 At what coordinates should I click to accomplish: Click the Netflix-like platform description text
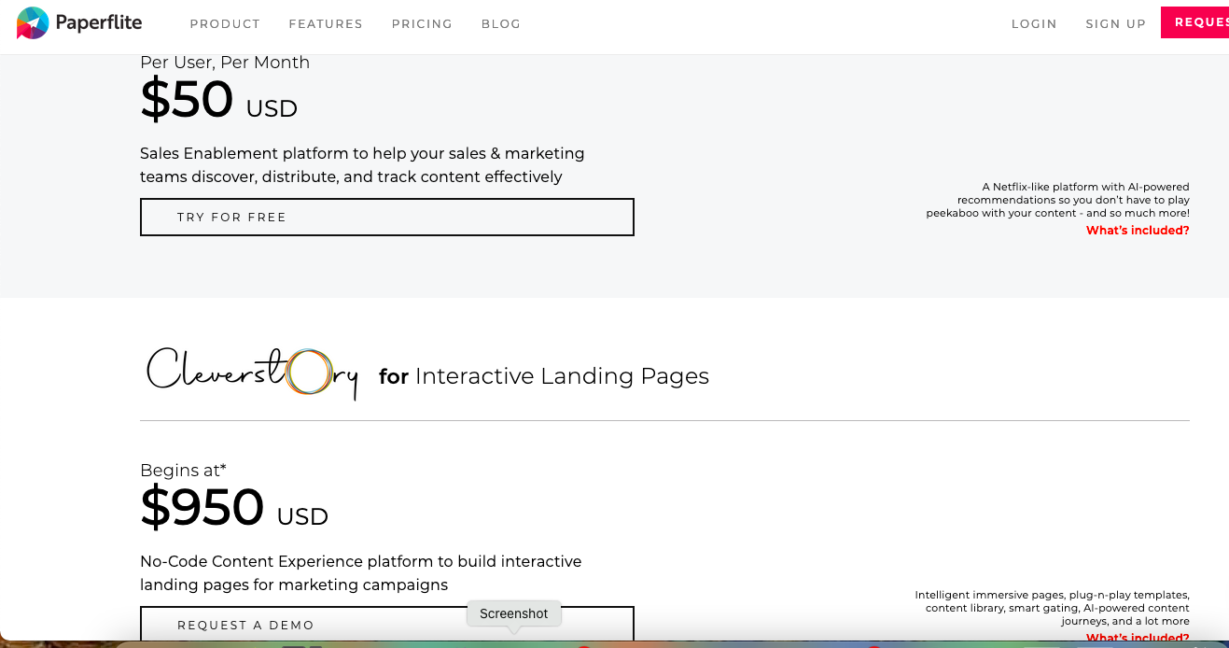pyautogui.click(x=1058, y=200)
